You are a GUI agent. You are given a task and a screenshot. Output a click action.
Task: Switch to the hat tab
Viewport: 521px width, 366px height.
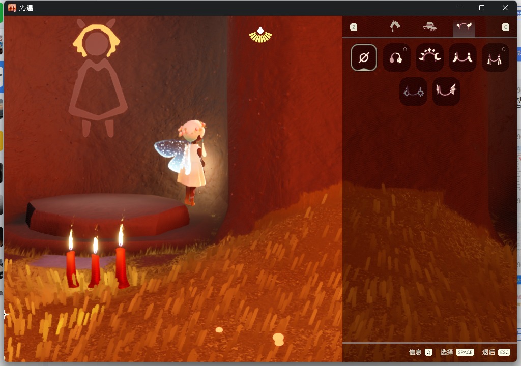429,26
